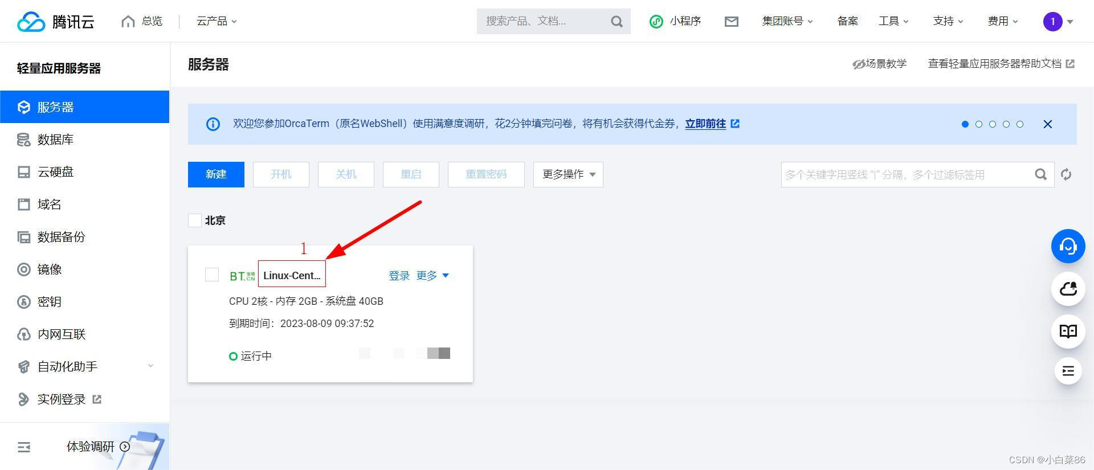Viewport: 1094px width, 470px height.
Task: Open the documentation book floating button
Action: (x=1068, y=332)
